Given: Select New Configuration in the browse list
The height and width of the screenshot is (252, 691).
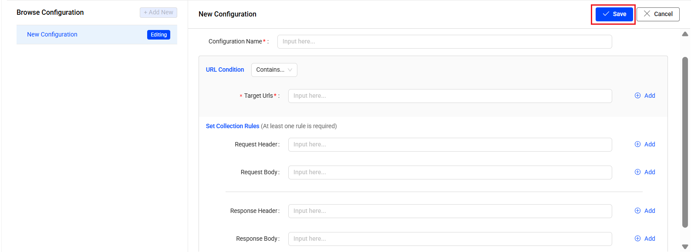Looking at the screenshot, I should pos(52,35).
